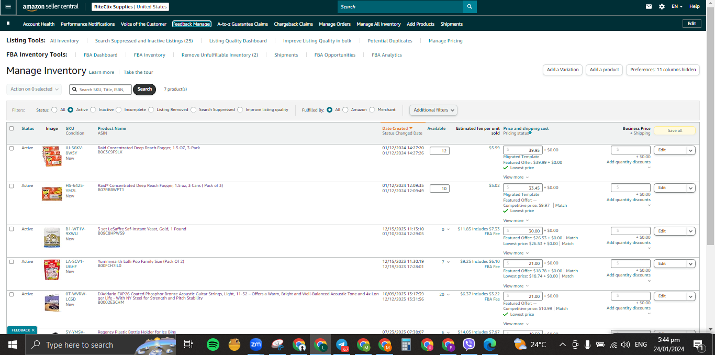
Task: Select the Search Suppressed status filter
Action: click(194, 110)
